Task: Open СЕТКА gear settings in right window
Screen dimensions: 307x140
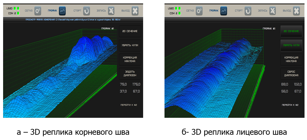Action: 199,11
